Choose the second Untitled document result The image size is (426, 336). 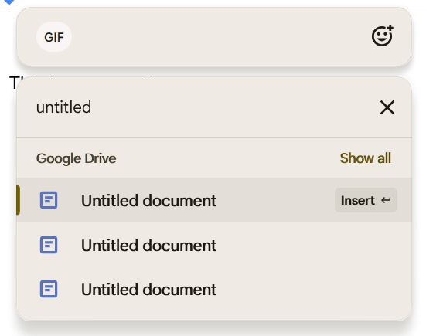tap(214, 245)
